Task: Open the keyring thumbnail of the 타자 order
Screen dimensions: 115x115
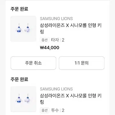Action: (23, 29)
